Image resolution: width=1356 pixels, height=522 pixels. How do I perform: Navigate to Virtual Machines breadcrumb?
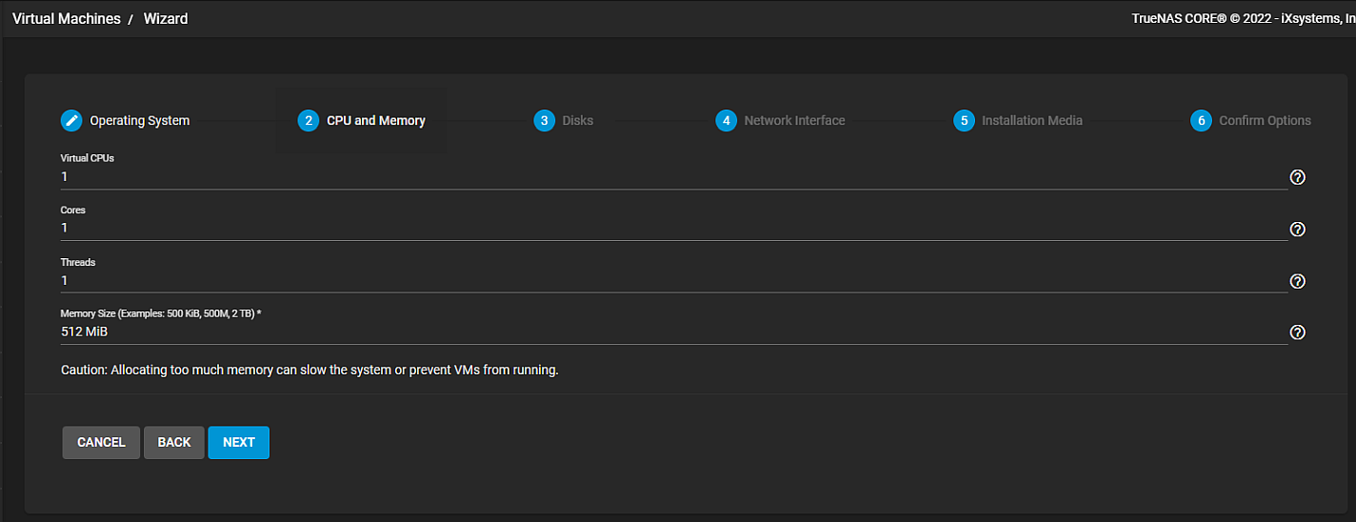(x=67, y=19)
